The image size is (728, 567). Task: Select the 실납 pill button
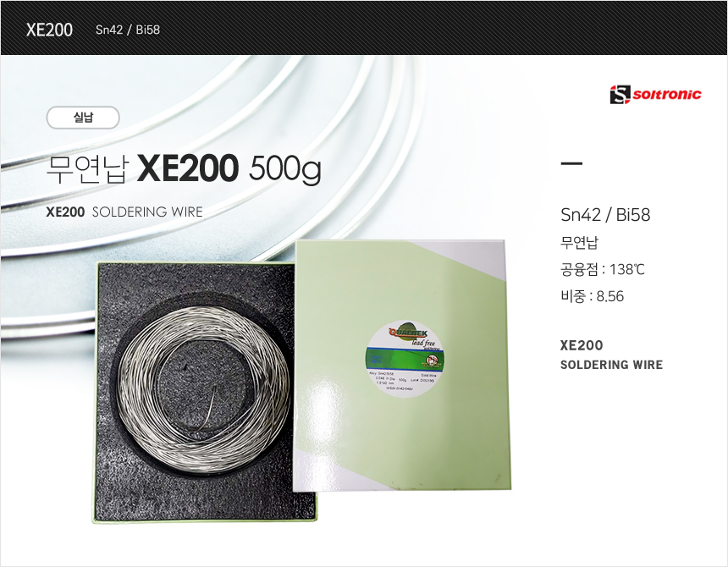pyautogui.click(x=83, y=118)
